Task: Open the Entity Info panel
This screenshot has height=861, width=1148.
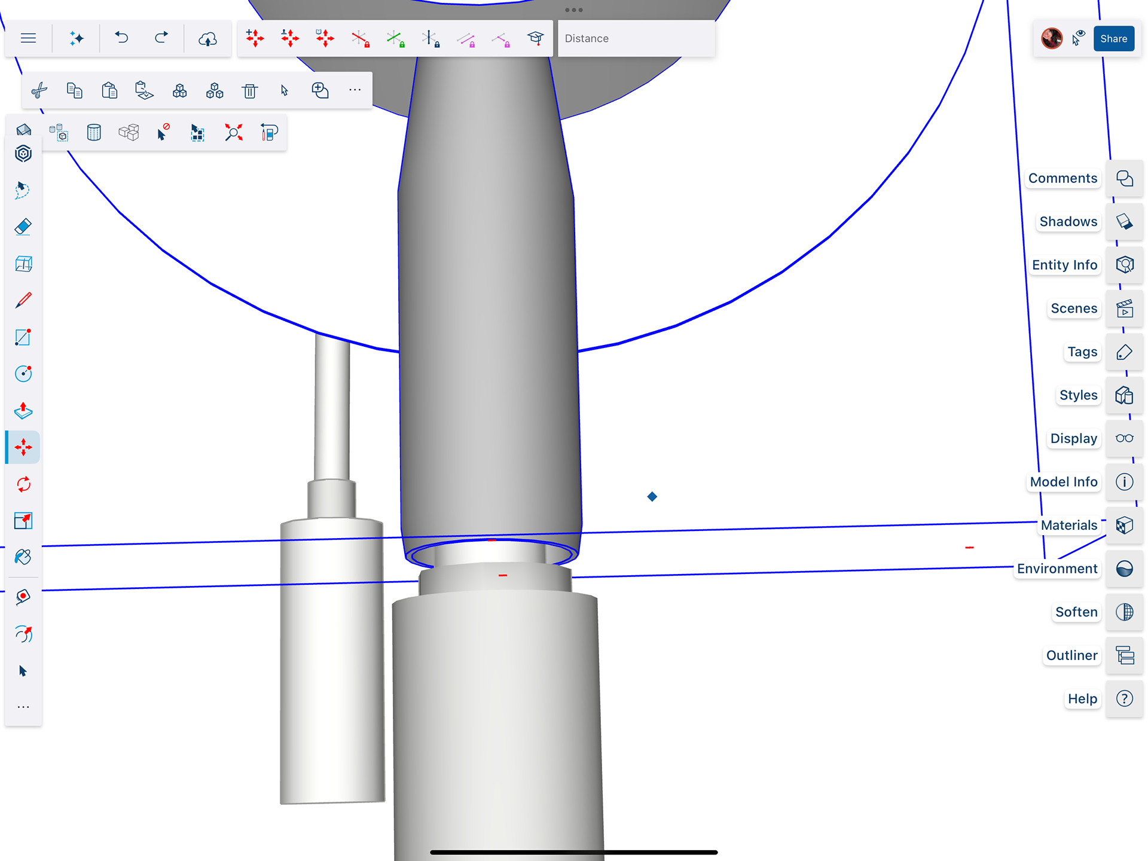Action: coord(1124,265)
